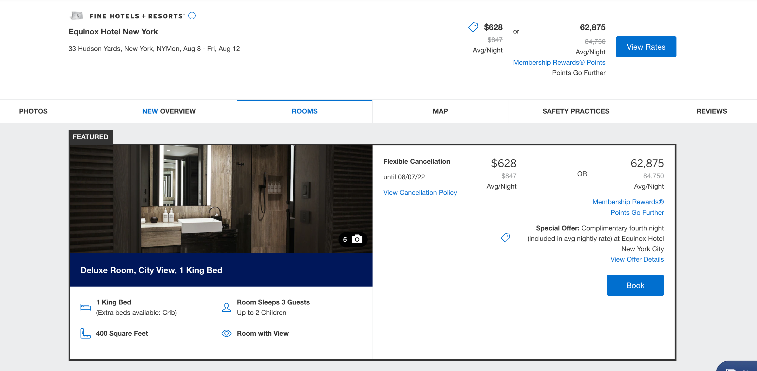
Task: Click the 400 Square Feet text
Action: pos(122,333)
